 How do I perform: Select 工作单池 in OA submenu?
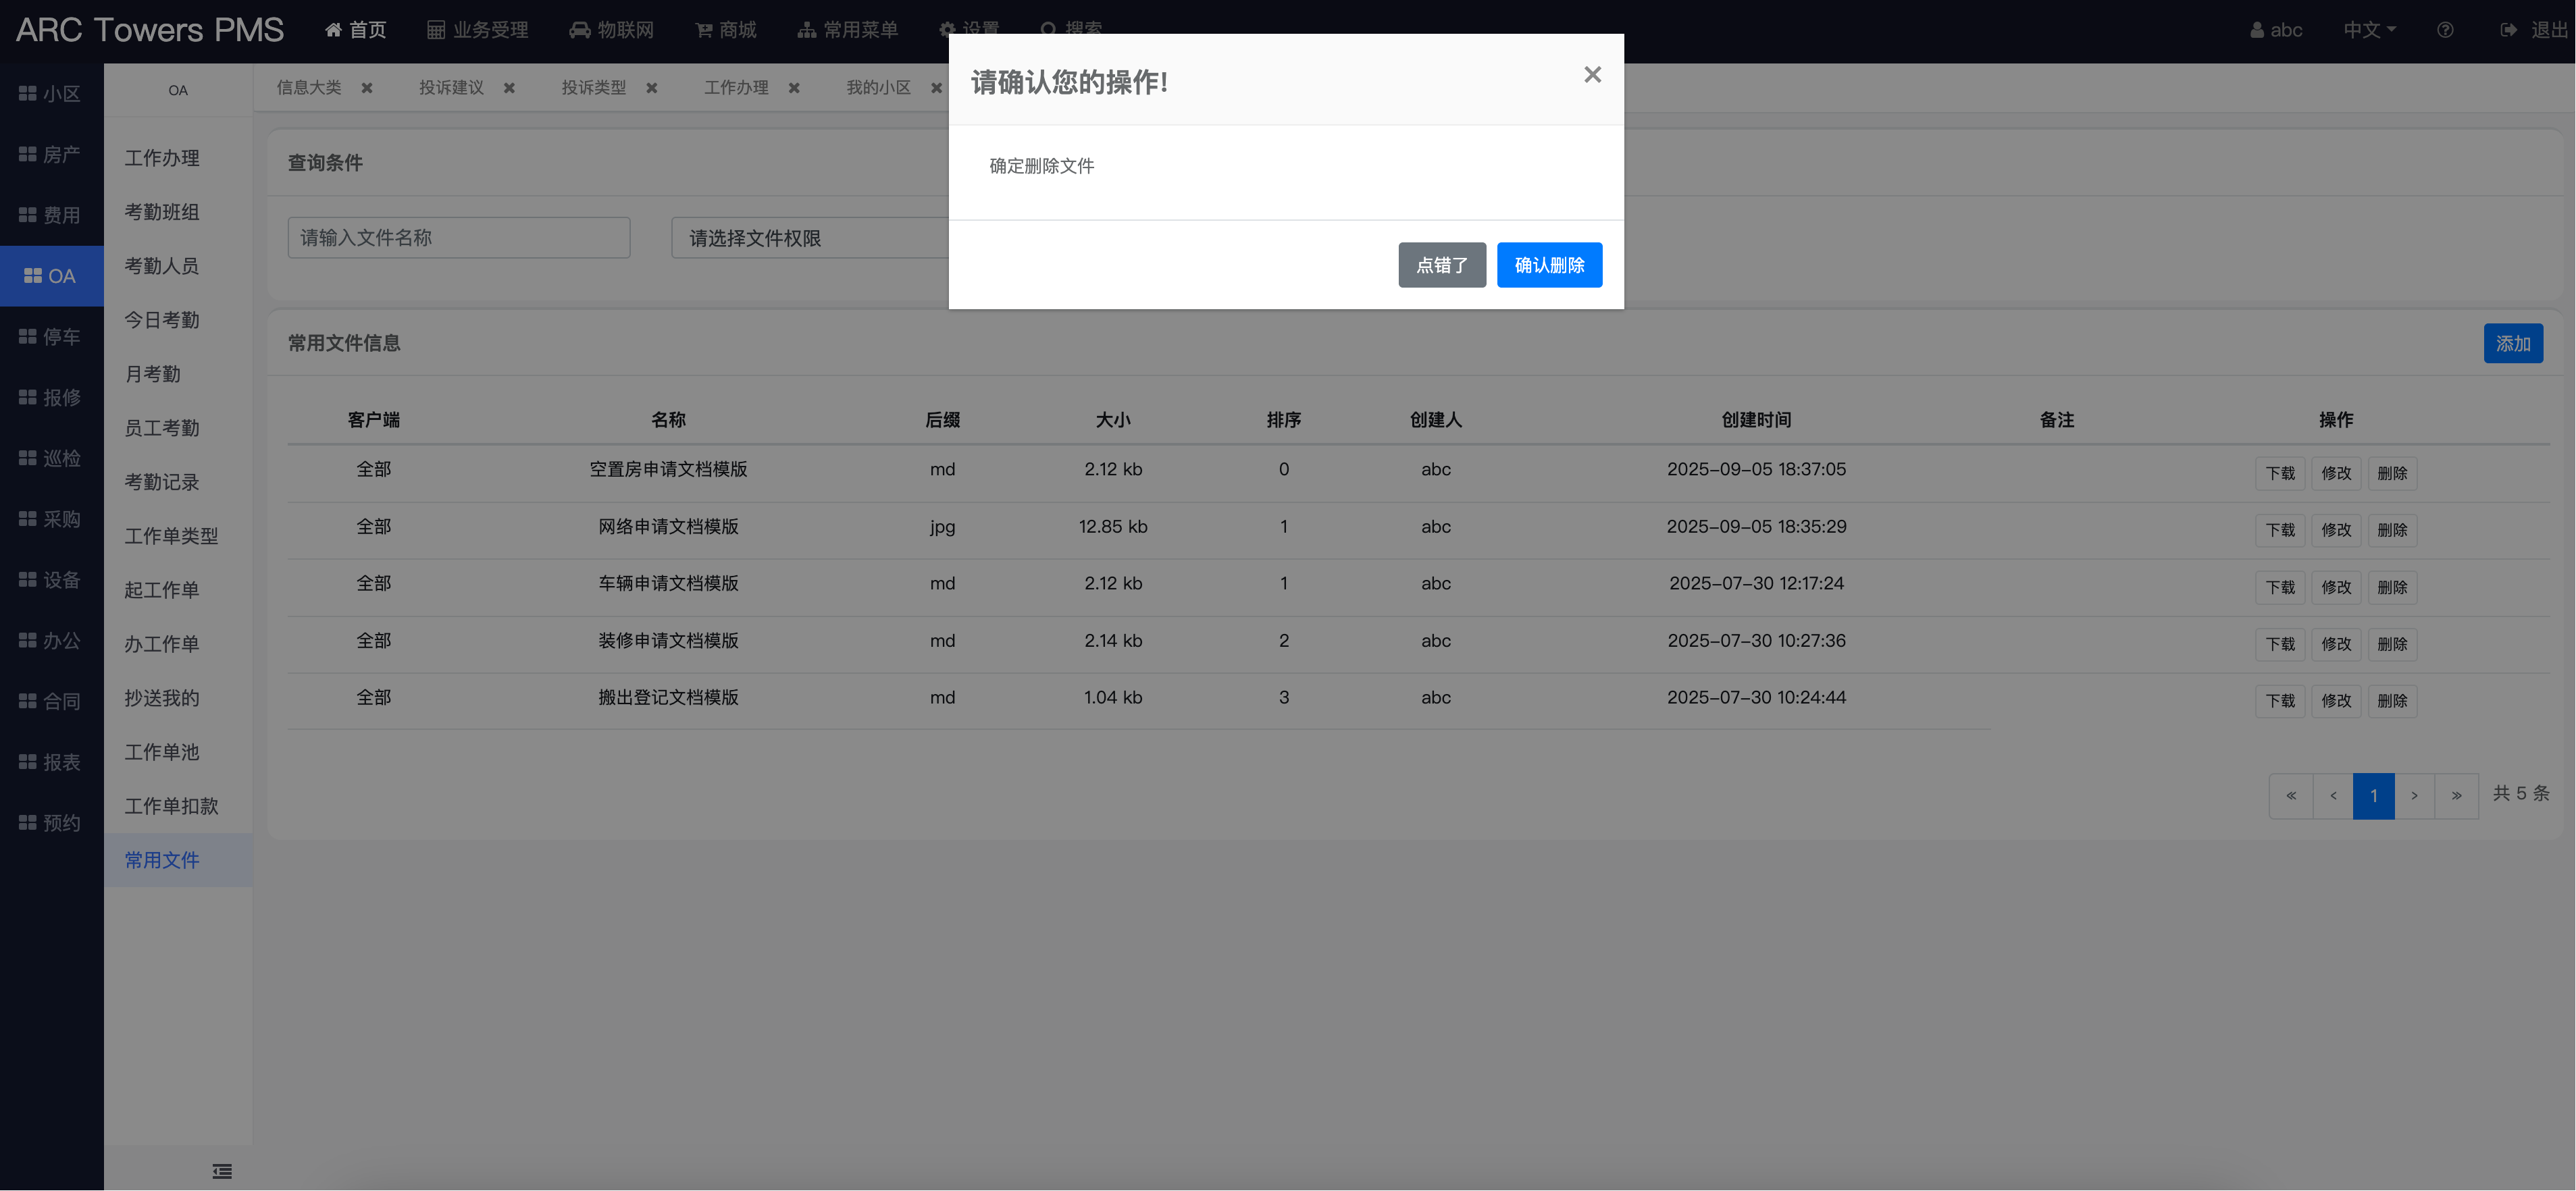click(162, 752)
